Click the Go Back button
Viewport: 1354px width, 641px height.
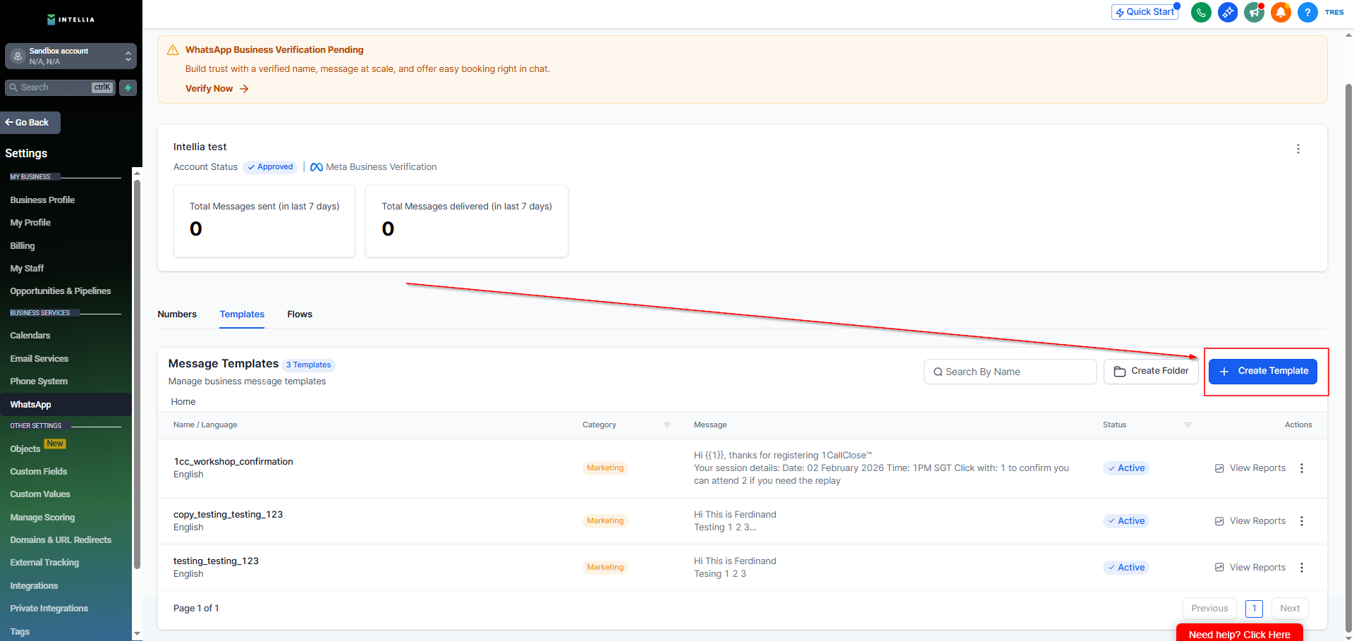[30, 123]
